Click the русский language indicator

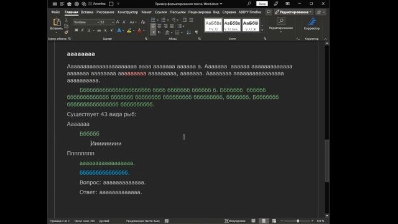click(x=104, y=221)
